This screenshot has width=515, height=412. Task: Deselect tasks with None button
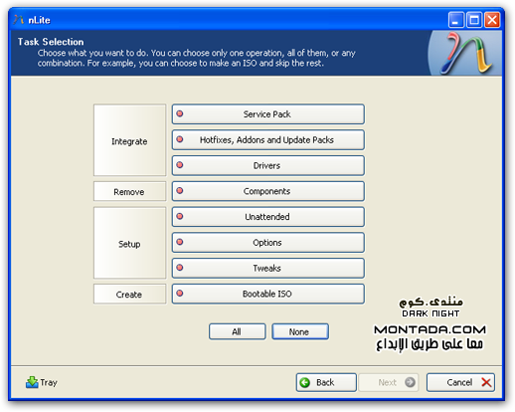pyautogui.click(x=300, y=331)
